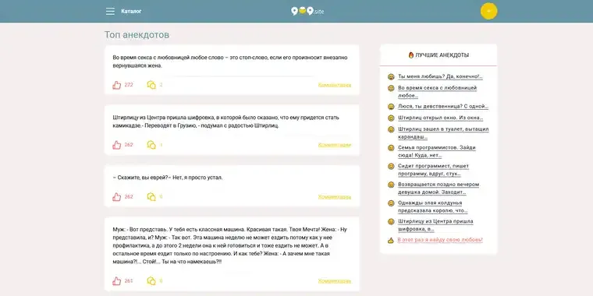Click the 'ЛУЧШИЕ АНЕКДОТЫ' panel title
Image resolution: width=593 pixels, height=296 pixels.
pos(442,55)
